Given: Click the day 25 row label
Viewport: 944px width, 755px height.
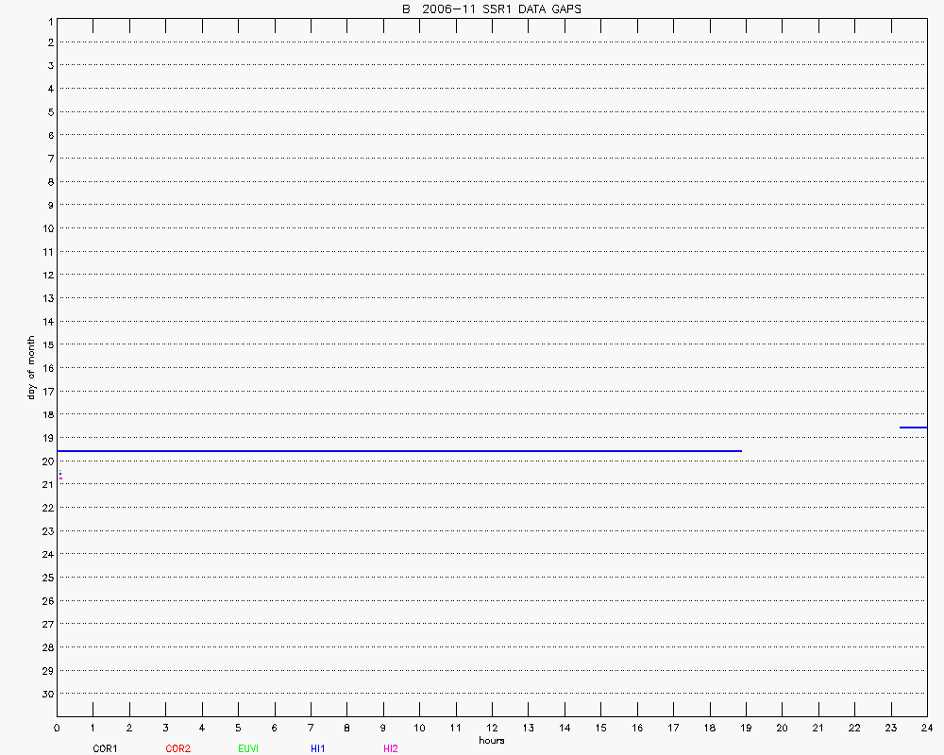Looking at the screenshot, I should click(x=45, y=578).
